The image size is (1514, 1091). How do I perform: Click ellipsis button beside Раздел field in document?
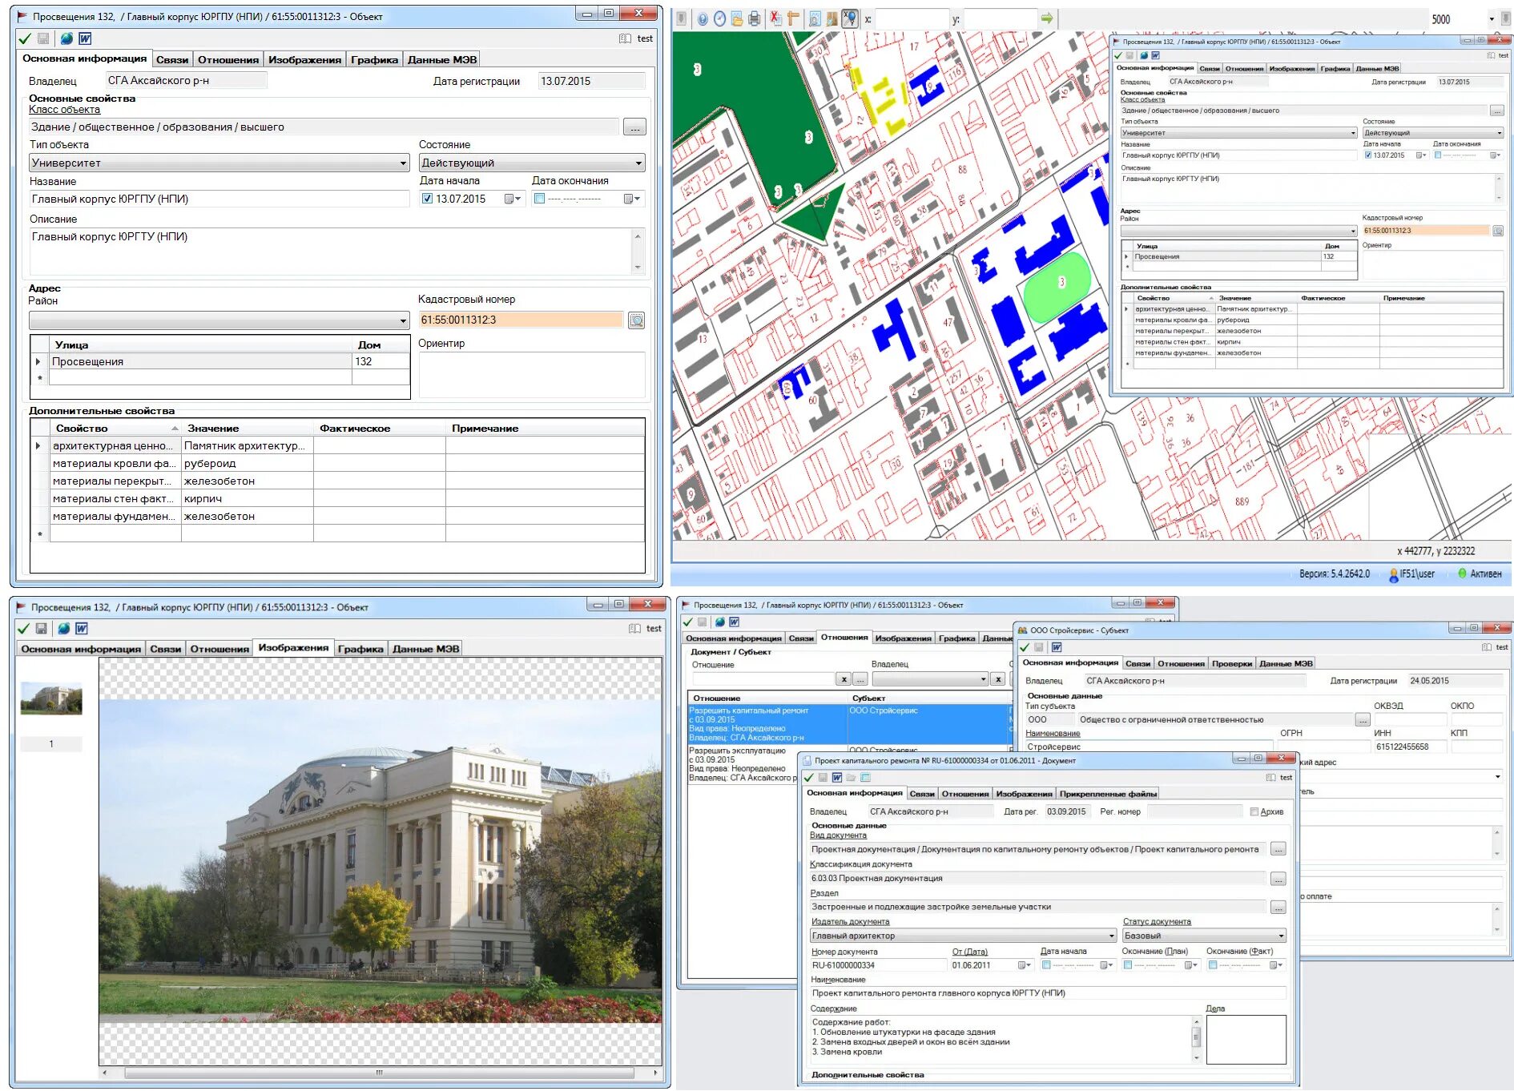[x=1278, y=907]
